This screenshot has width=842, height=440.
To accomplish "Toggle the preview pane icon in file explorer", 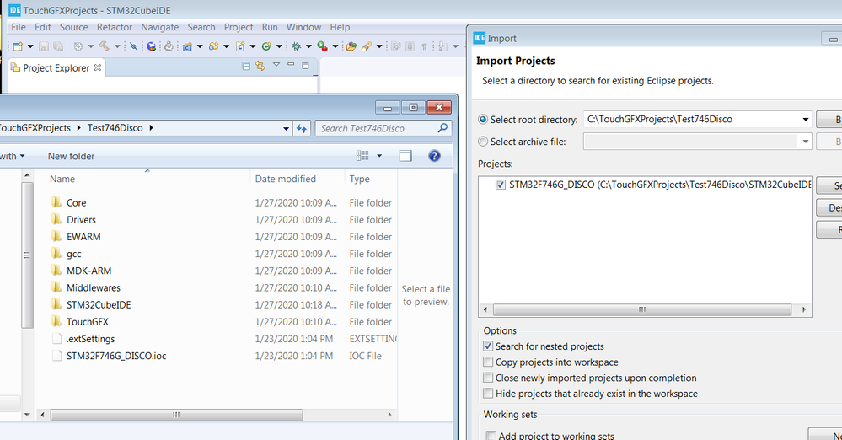I will [x=405, y=156].
